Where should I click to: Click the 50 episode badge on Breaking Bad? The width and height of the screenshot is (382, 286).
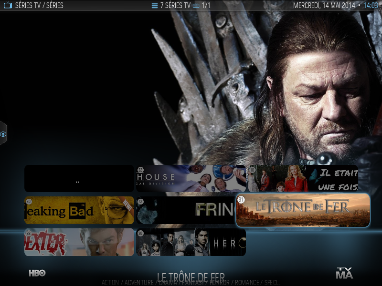(x=29, y=202)
